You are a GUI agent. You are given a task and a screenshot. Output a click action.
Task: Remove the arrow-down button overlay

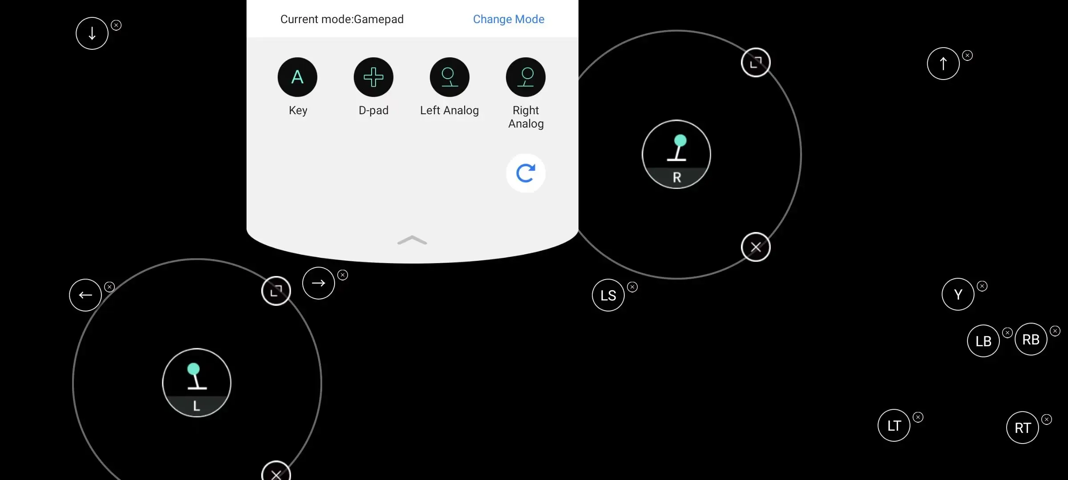117,25
